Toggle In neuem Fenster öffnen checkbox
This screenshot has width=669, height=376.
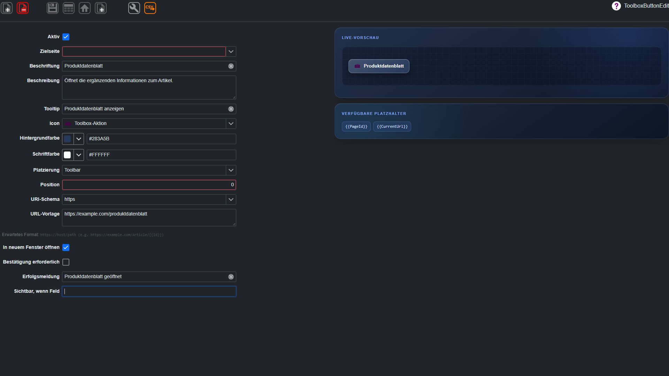pos(66,248)
